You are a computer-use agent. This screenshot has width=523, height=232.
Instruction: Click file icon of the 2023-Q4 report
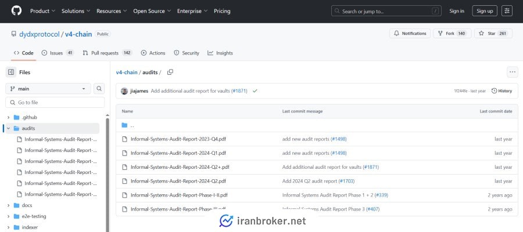pos(125,139)
